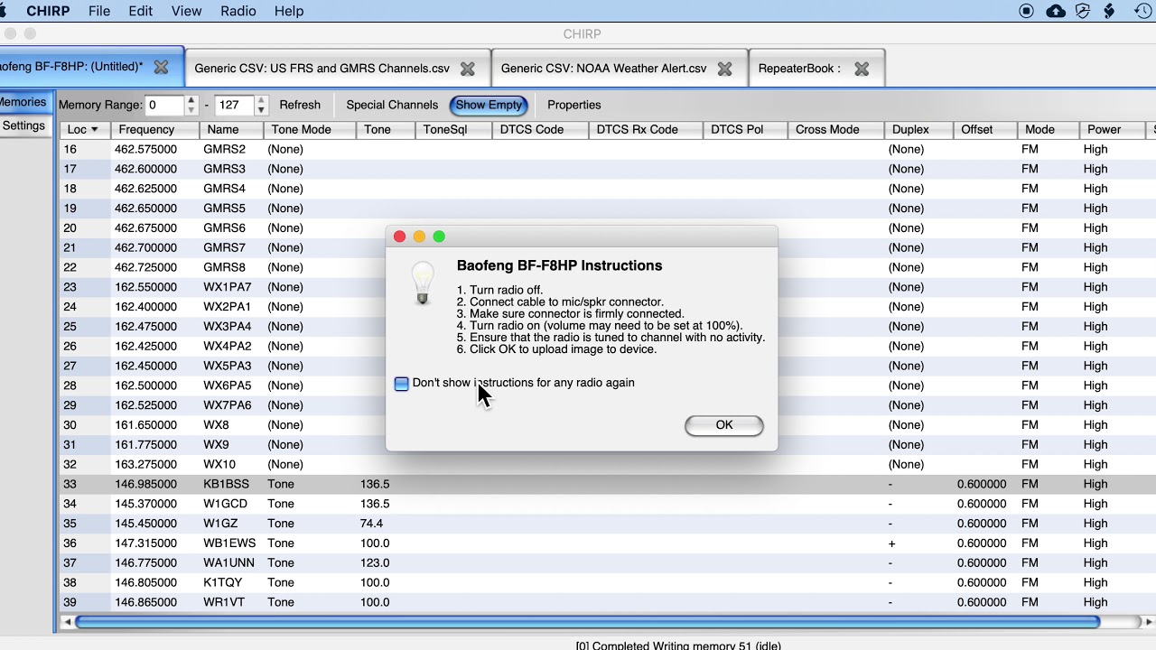Click the scrollbar right arrow

1149,622
